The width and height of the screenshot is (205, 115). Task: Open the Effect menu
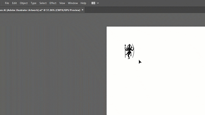pos(53,3)
